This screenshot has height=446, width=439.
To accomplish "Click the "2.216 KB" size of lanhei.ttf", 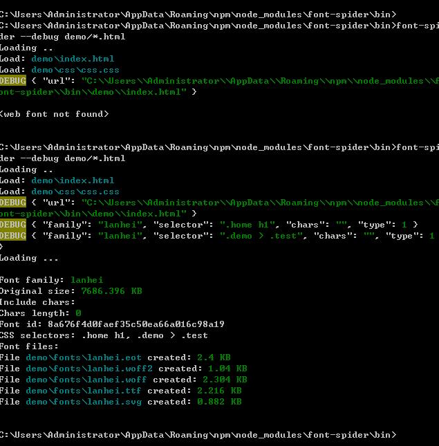I will pyautogui.click(x=219, y=391).
